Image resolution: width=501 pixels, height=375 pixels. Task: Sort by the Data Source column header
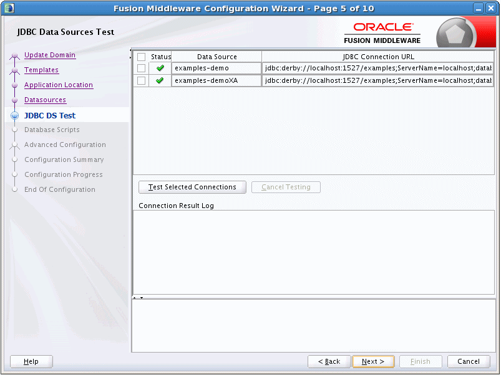point(216,57)
